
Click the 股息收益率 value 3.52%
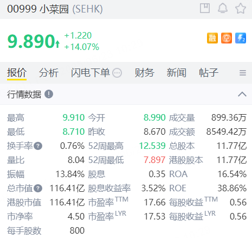[153, 188]
